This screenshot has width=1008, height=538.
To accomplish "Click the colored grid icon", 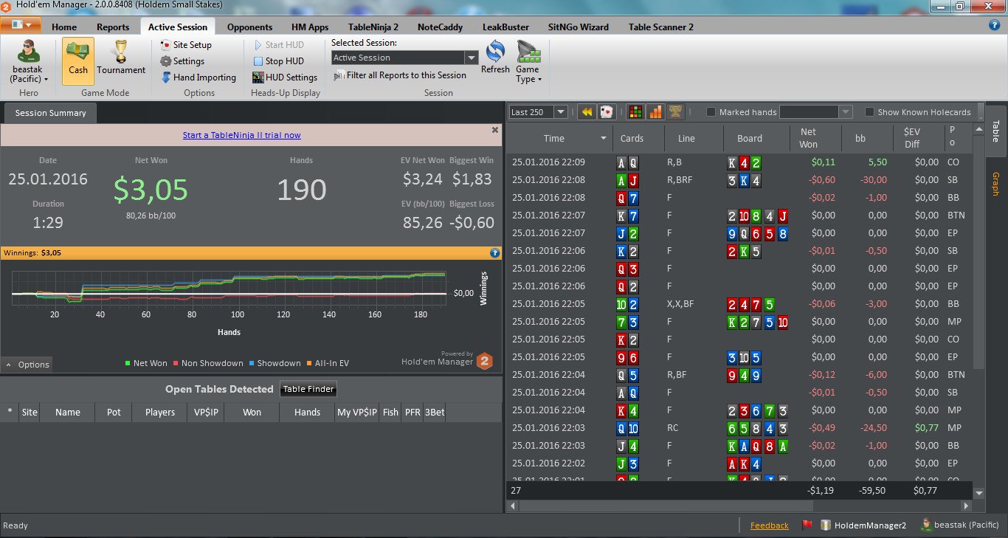I will click(635, 112).
